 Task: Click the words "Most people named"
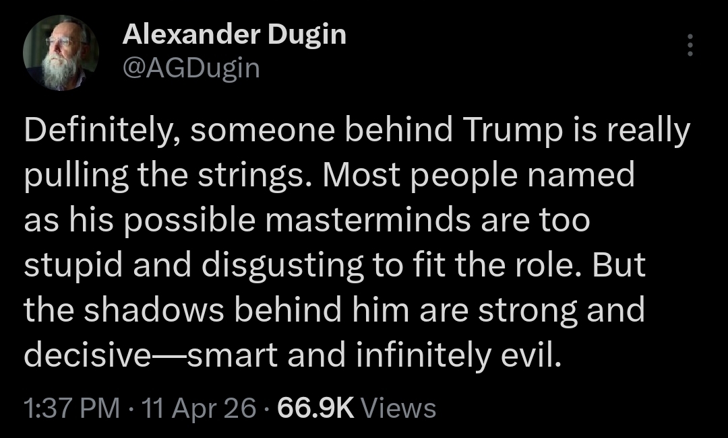pos(479,176)
